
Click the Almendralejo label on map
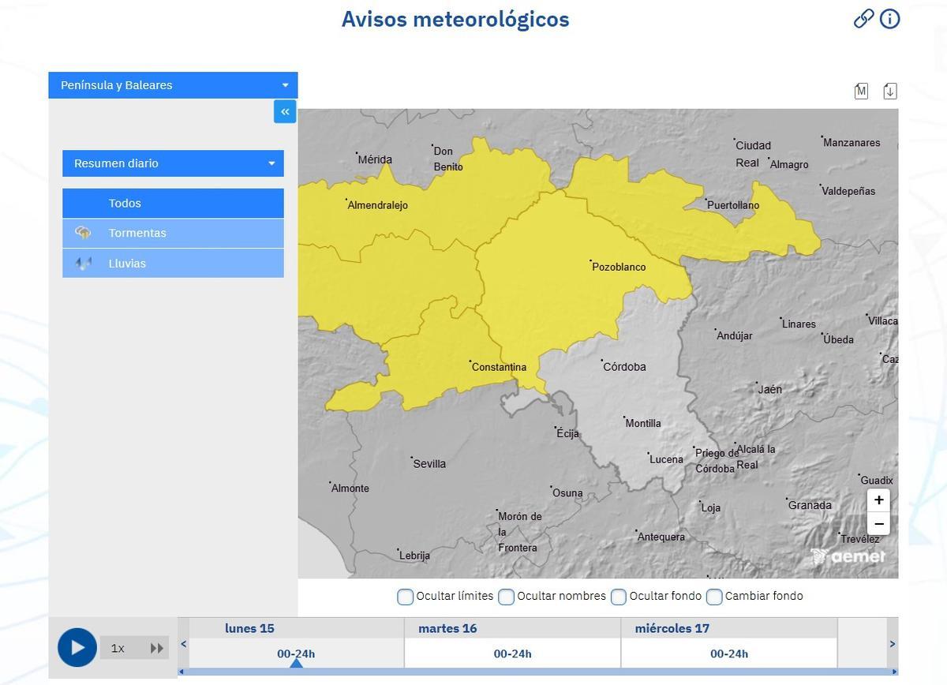377,205
